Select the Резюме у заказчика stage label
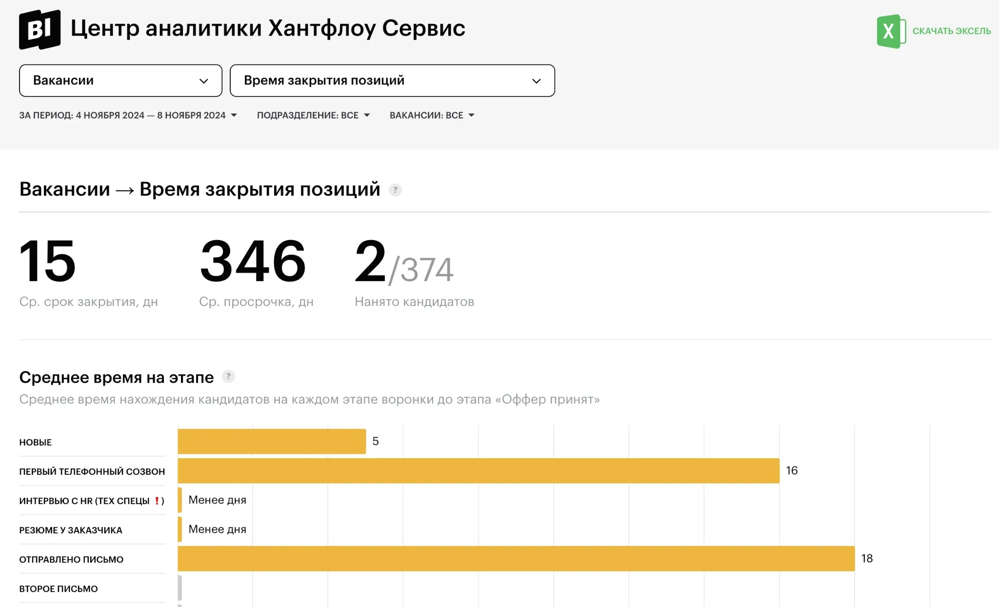The height and width of the screenshot is (607, 999). 71,530
